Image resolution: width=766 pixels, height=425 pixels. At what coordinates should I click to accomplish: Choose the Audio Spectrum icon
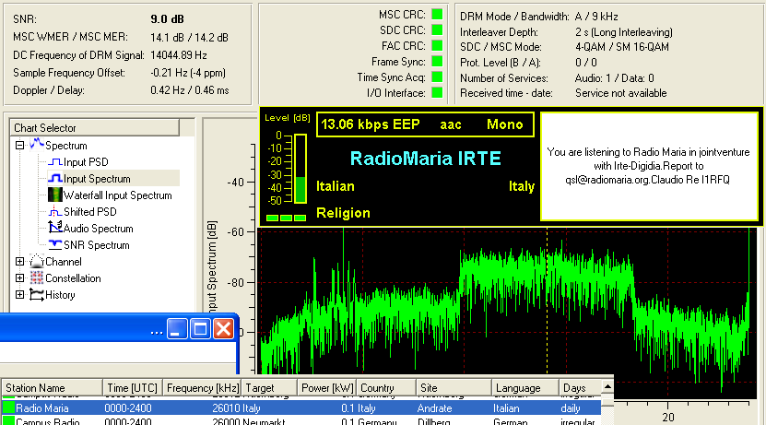[x=54, y=228]
